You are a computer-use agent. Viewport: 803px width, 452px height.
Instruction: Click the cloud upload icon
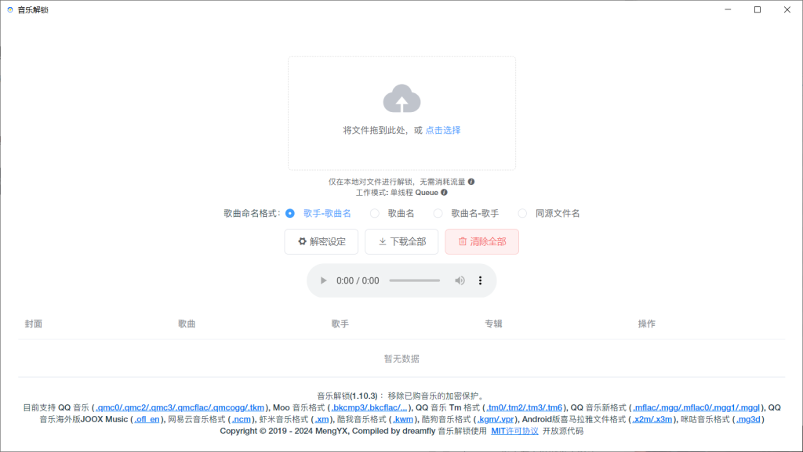coord(401,99)
